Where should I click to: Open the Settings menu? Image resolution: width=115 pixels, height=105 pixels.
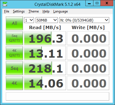pos(19,11)
